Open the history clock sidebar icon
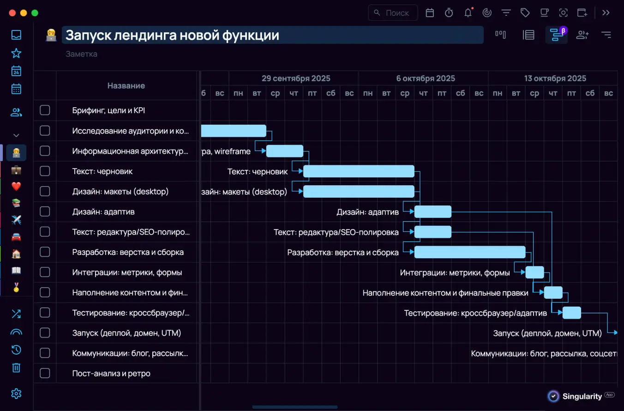 (16, 350)
